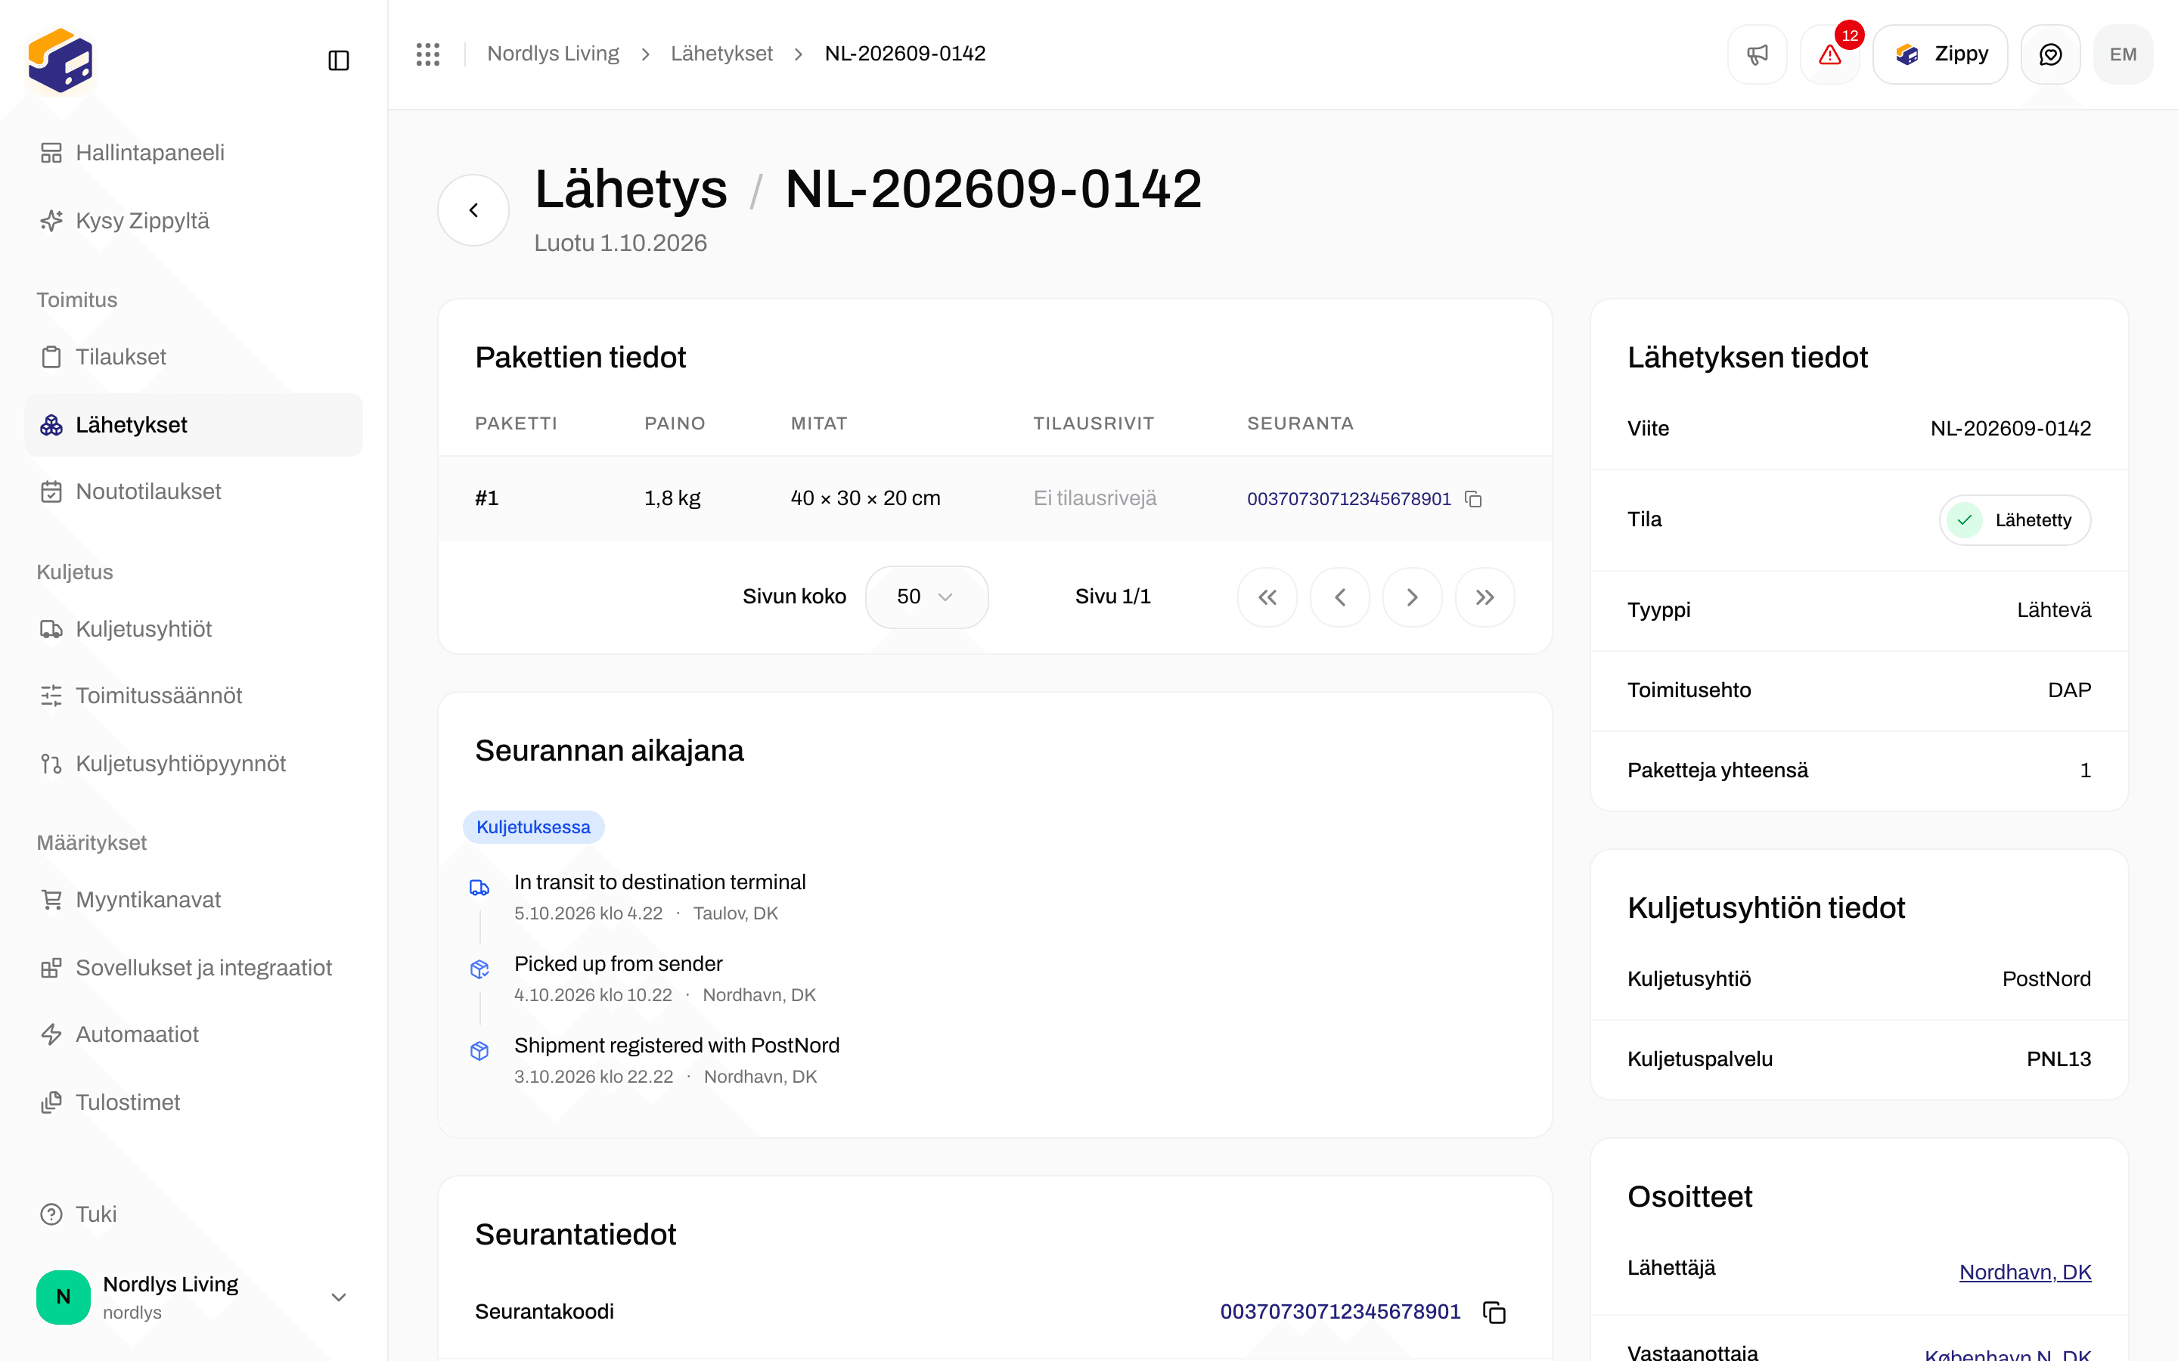
Task: Copy the Seurantakoodi tracking code
Action: 1494,1313
